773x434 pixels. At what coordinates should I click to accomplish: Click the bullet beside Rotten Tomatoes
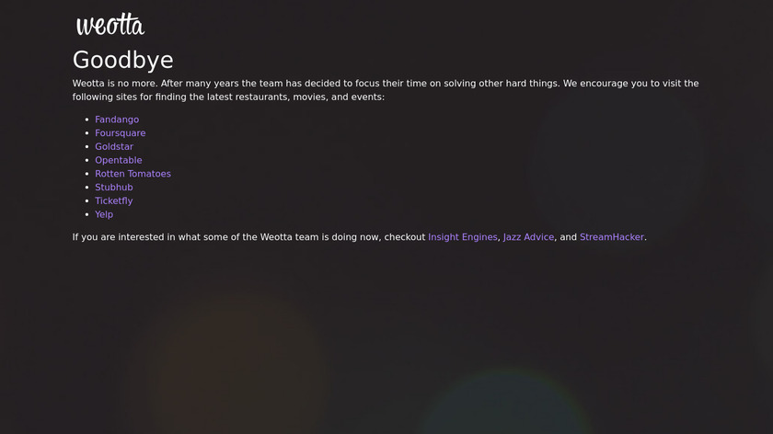pos(87,174)
